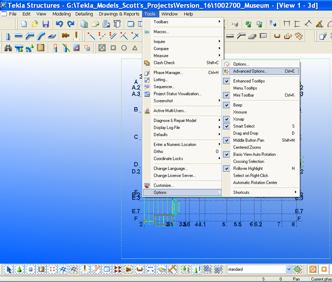Viewport: 332px width, 282px height.
Task: Select the Create curved beam icon
Action: [41, 36]
